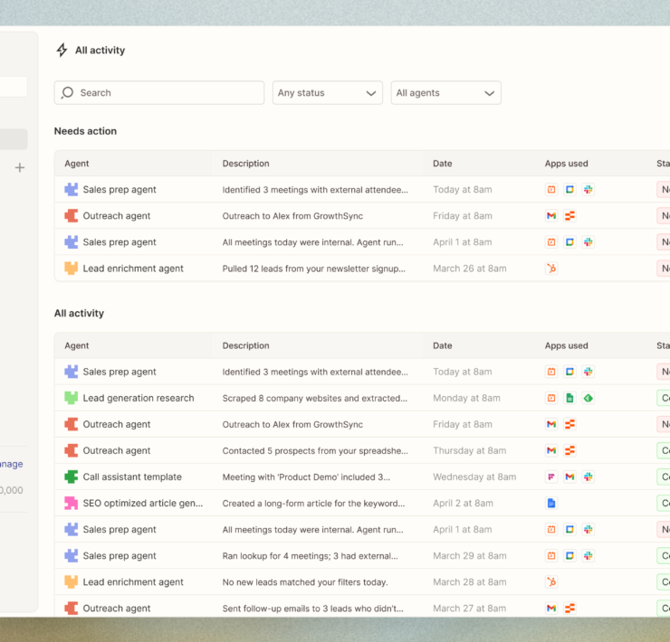Select the March 28 Lead enrichment agent row

[x=133, y=582]
